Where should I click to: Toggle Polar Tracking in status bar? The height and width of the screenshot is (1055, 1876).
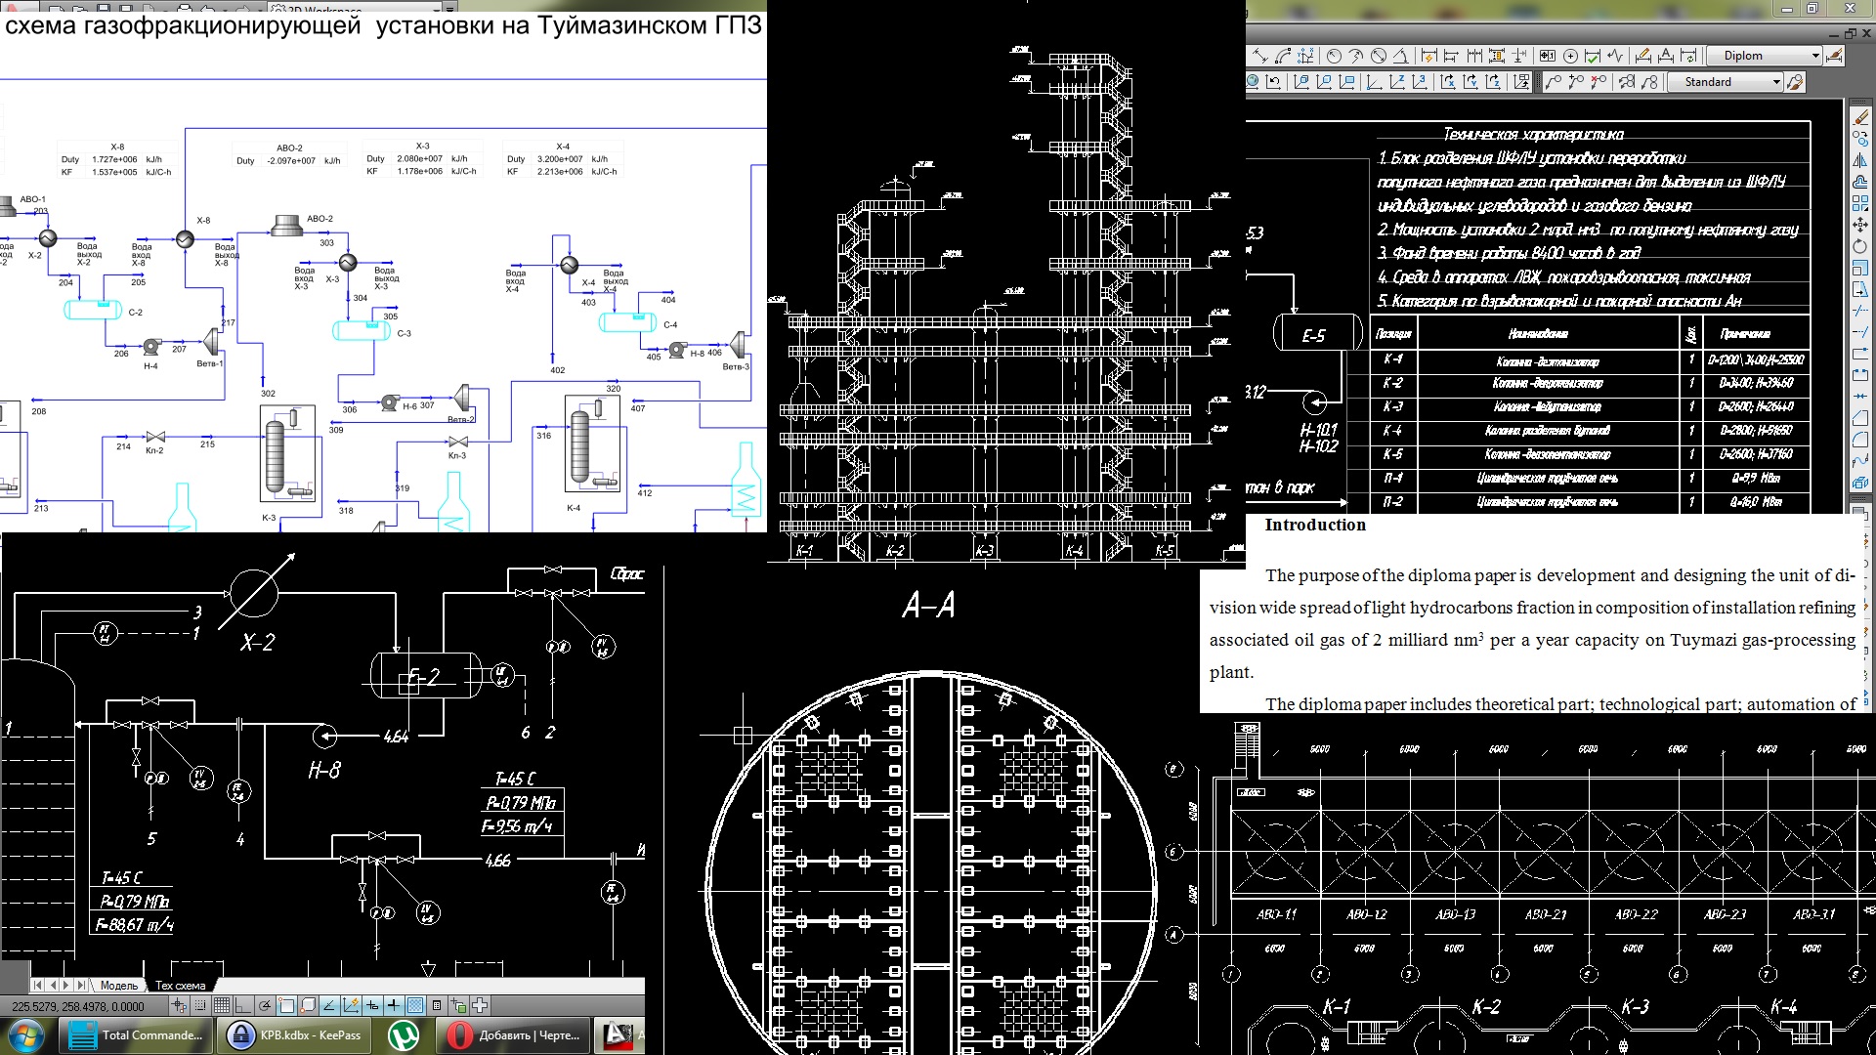(265, 1006)
